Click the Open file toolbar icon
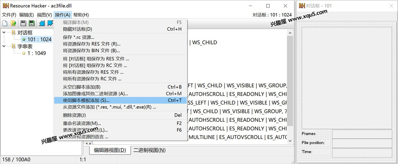Screen dimensions: 398x164 click(x=13, y=23)
